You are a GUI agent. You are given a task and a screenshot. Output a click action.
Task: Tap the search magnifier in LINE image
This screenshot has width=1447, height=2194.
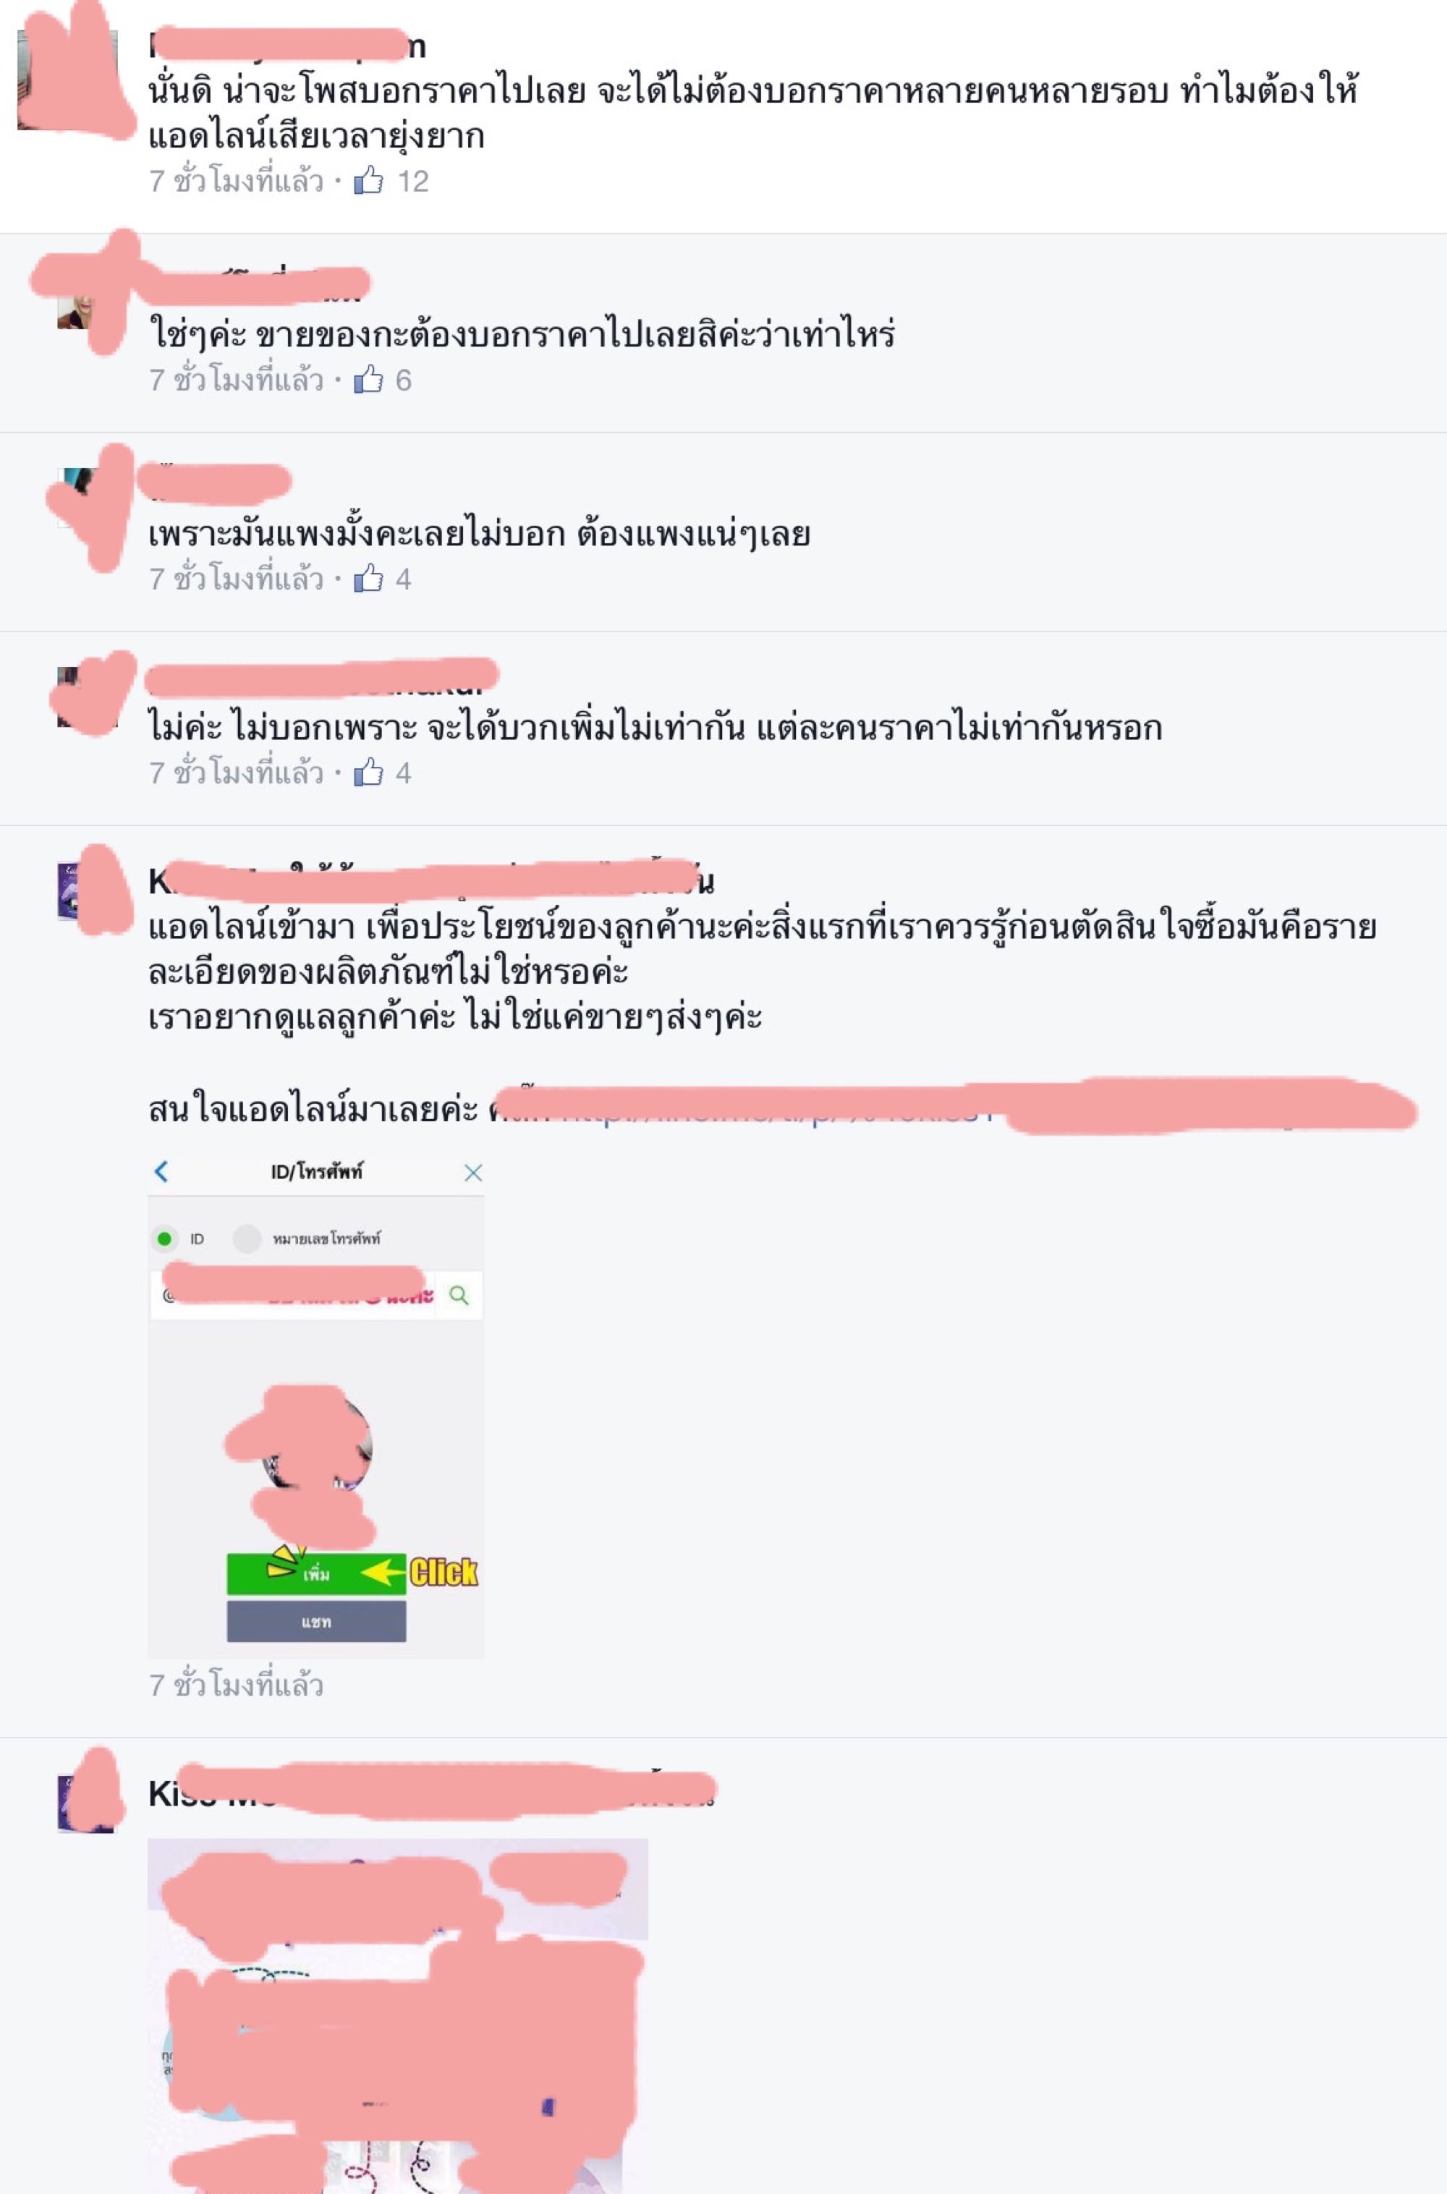pyautogui.click(x=459, y=1296)
